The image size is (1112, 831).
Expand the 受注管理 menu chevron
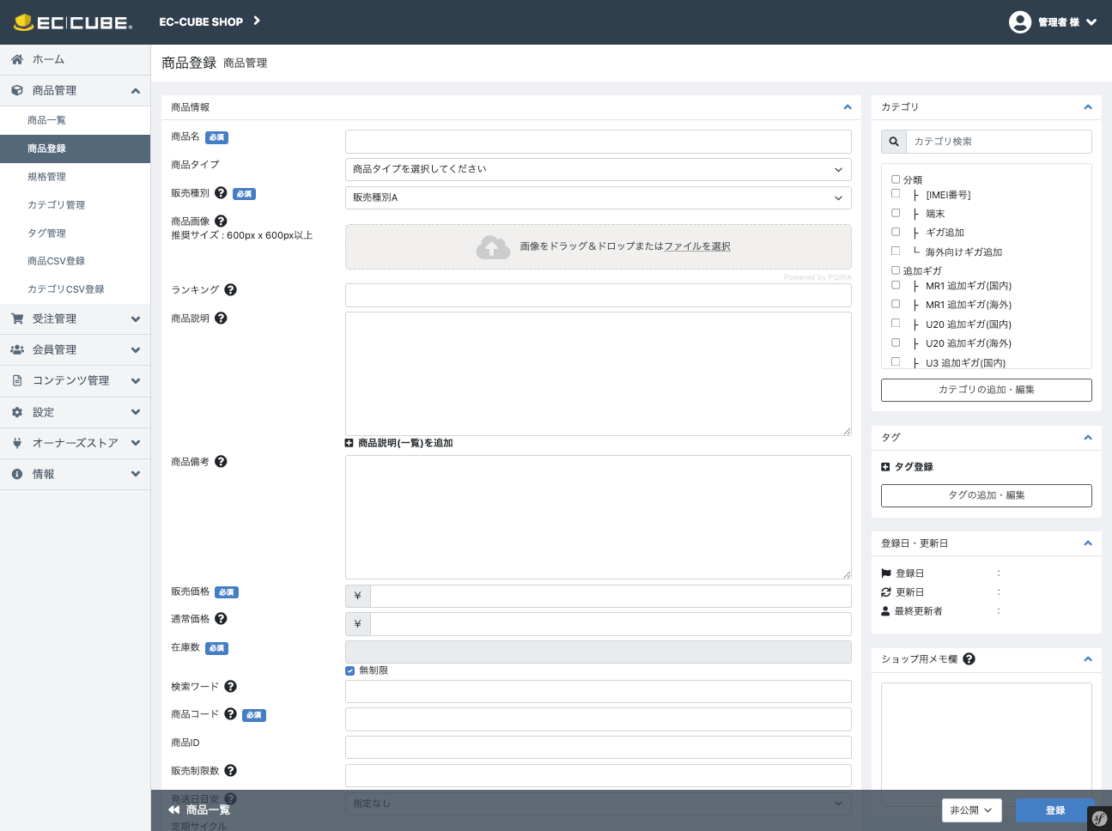(136, 318)
